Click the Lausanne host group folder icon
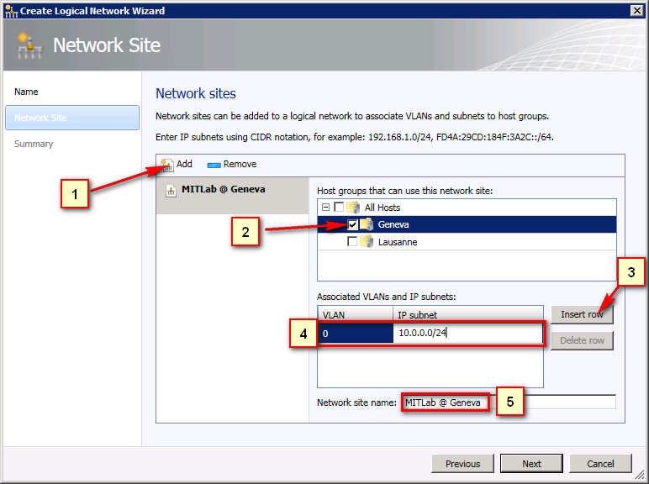Image resolution: width=649 pixels, height=484 pixels. (367, 242)
